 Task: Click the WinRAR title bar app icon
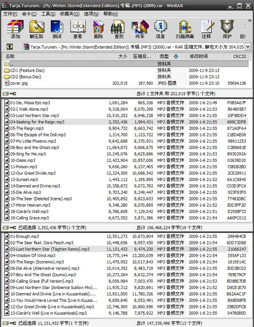pos(5,5)
